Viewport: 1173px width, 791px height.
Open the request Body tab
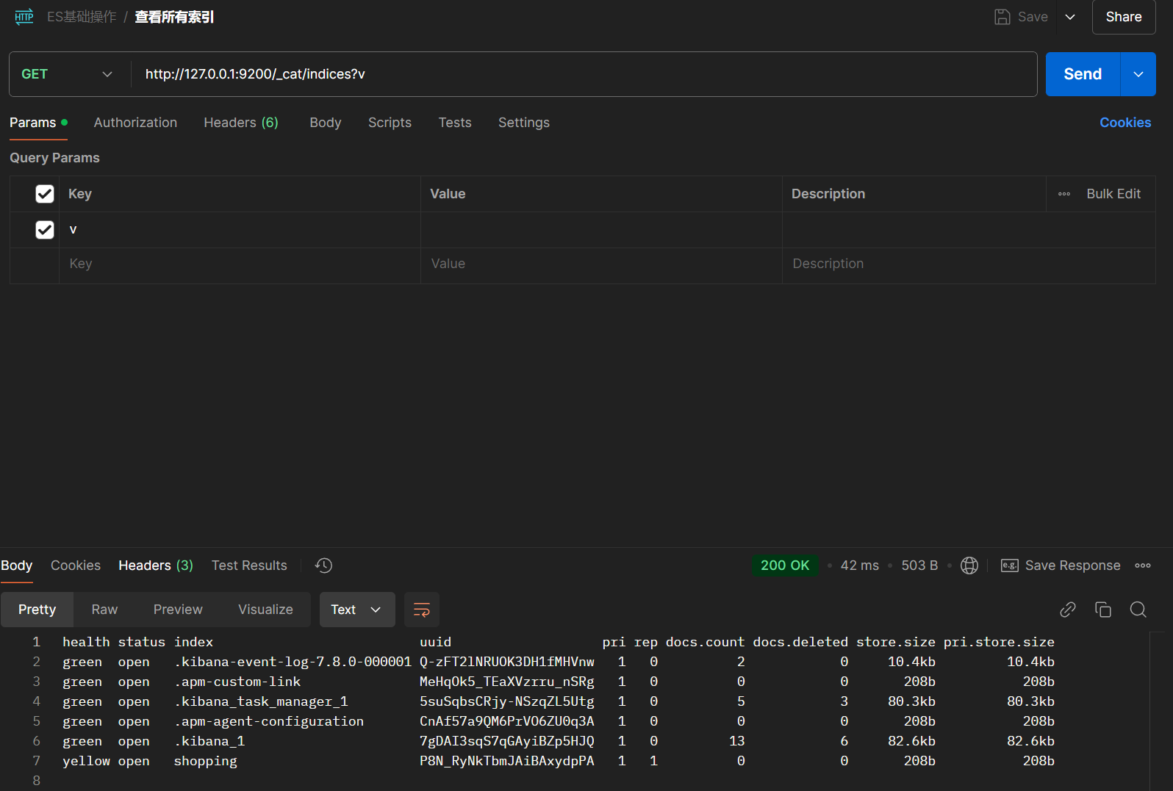tap(325, 123)
